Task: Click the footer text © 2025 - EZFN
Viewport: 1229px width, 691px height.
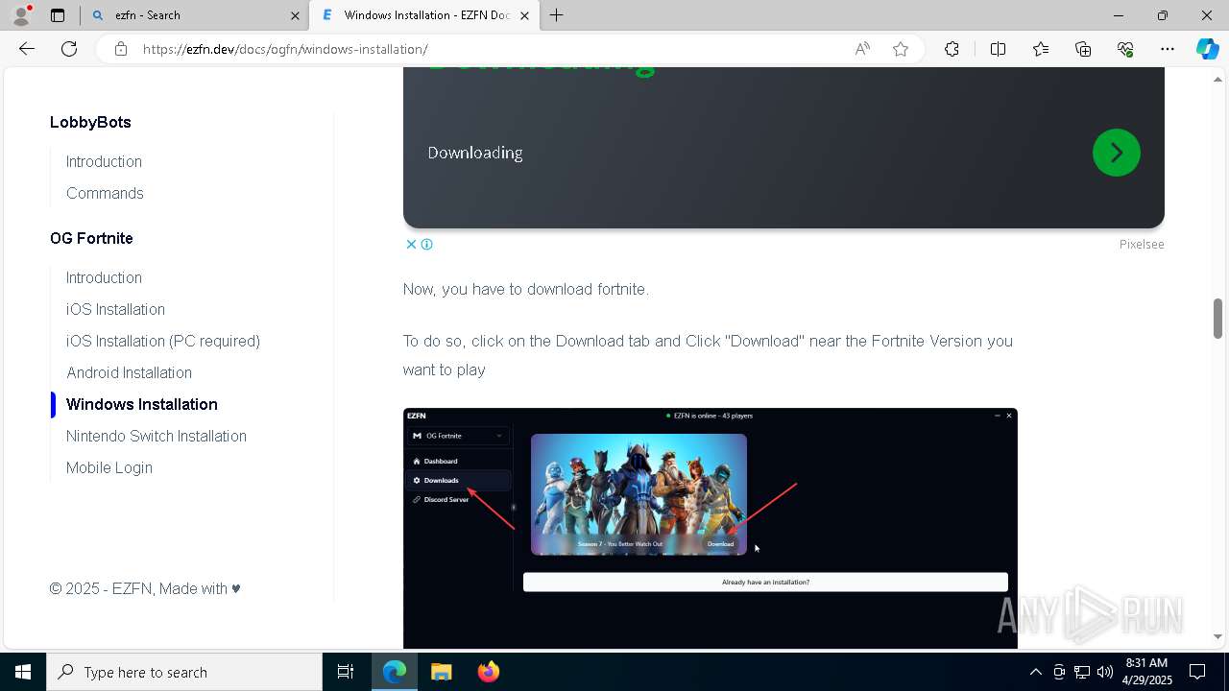Action: coord(101,588)
